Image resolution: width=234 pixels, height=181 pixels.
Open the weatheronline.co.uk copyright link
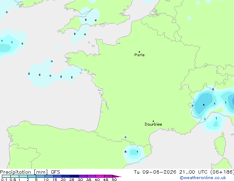pos(203,178)
